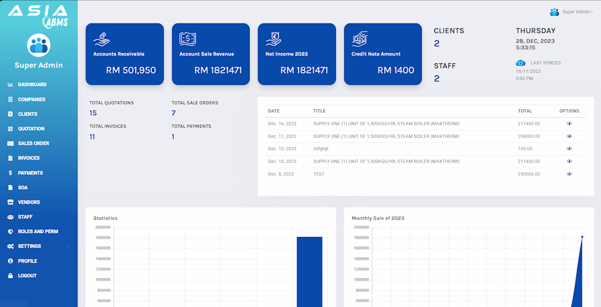The height and width of the screenshot is (307, 601).
Task: Click the 209000.00 total cell
Action: tap(528, 136)
